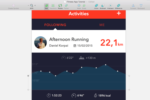Select the highest peak vector point on graph

point(105,65)
